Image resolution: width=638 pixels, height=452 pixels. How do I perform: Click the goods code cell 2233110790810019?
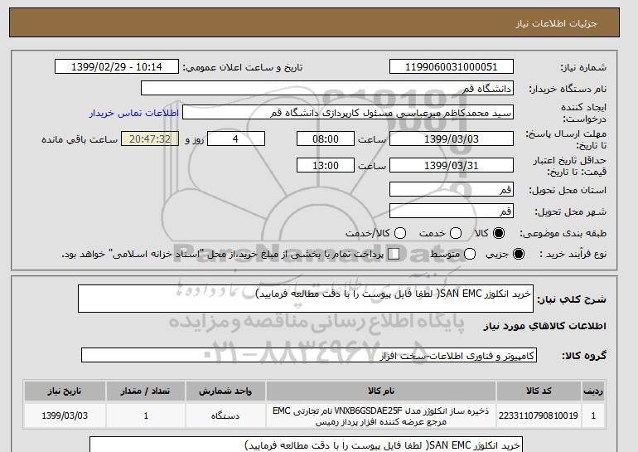539,416
